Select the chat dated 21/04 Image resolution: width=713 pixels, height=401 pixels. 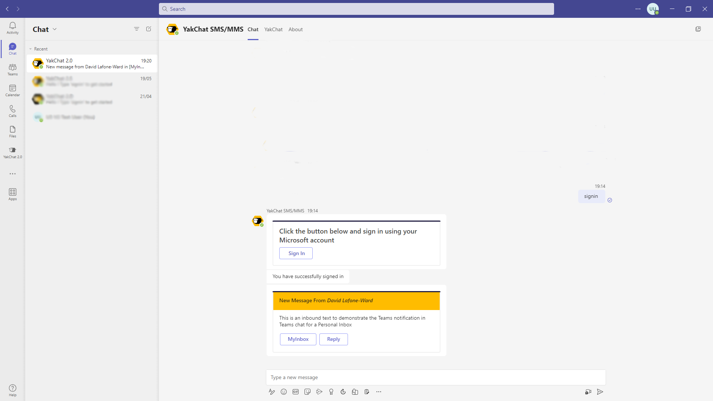tap(92, 99)
